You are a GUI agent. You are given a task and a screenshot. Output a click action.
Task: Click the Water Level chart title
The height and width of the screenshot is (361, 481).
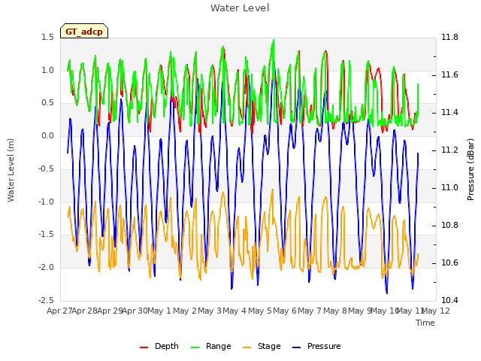[x=240, y=8]
